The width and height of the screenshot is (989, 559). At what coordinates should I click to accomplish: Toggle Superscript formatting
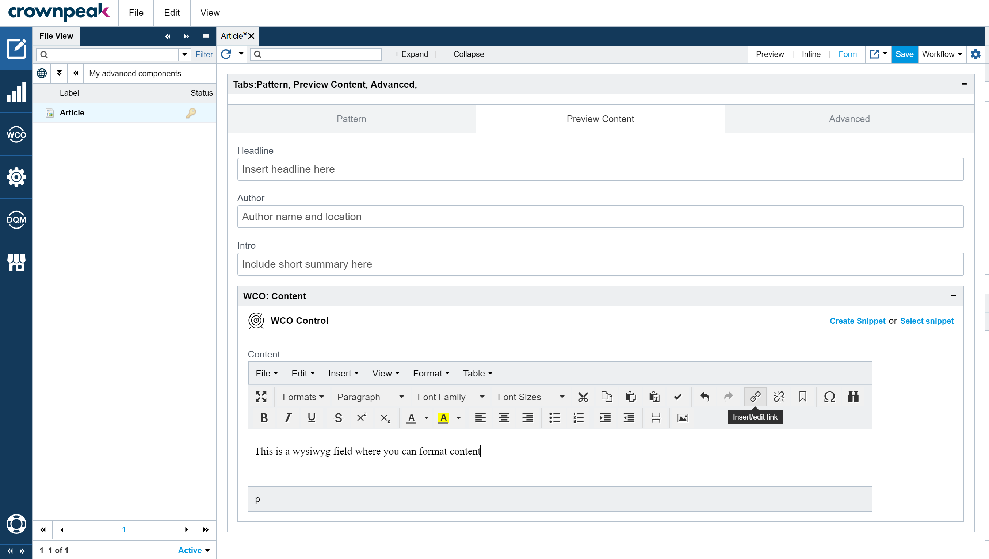(362, 418)
